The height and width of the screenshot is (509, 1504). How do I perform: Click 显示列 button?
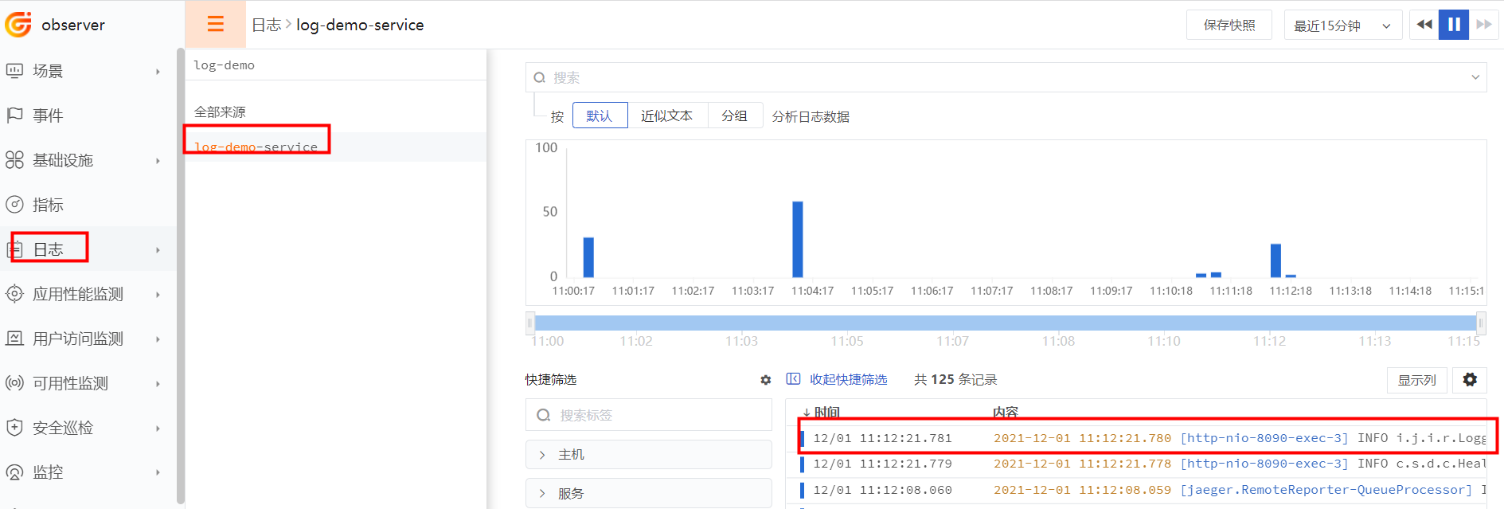coord(1416,380)
